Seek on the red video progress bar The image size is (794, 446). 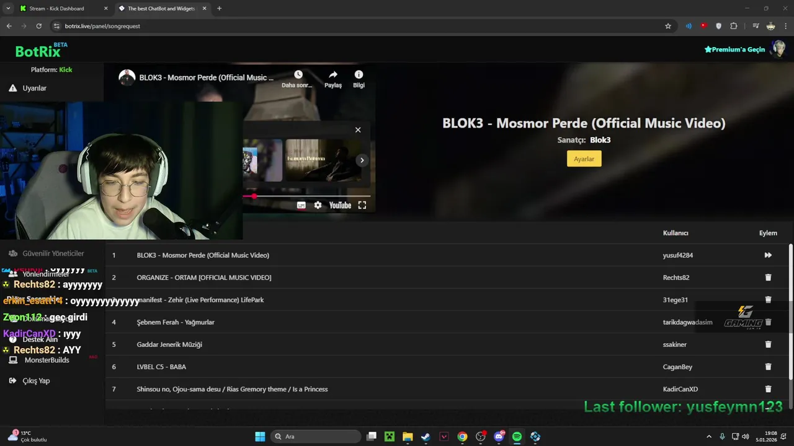click(307, 196)
